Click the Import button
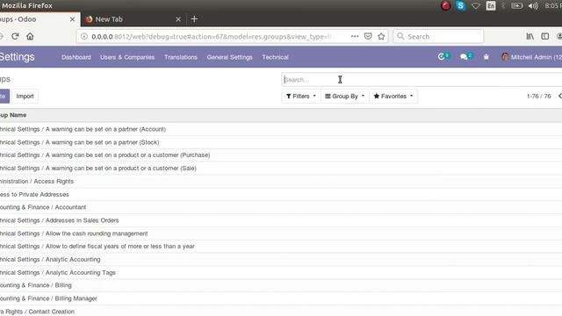This screenshot has height=316, width=562. (x=25, y=96)
